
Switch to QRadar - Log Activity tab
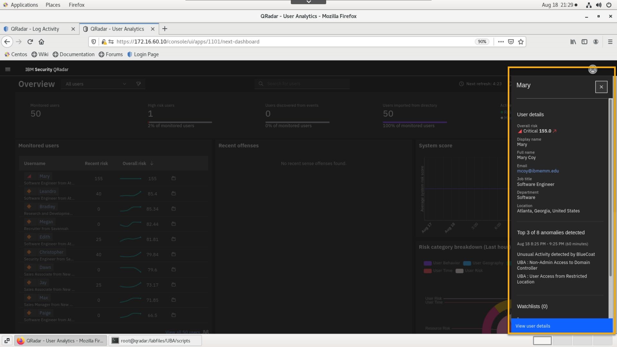coord(35,29)
